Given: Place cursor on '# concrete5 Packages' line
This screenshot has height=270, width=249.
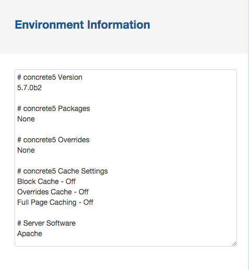Looking at the screenshot, I should [54, 108].
